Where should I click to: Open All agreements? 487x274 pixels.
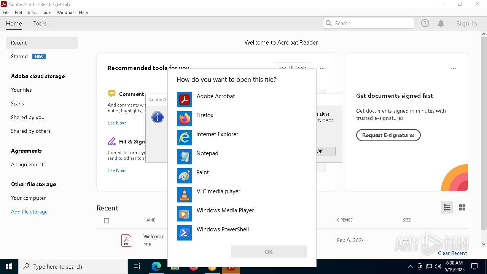click(x=28, y=164)
